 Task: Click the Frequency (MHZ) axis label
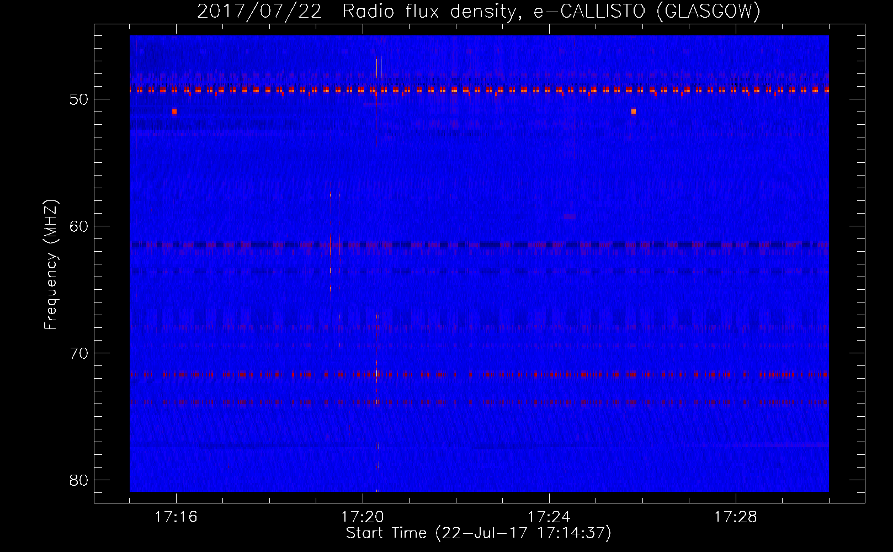51,264
